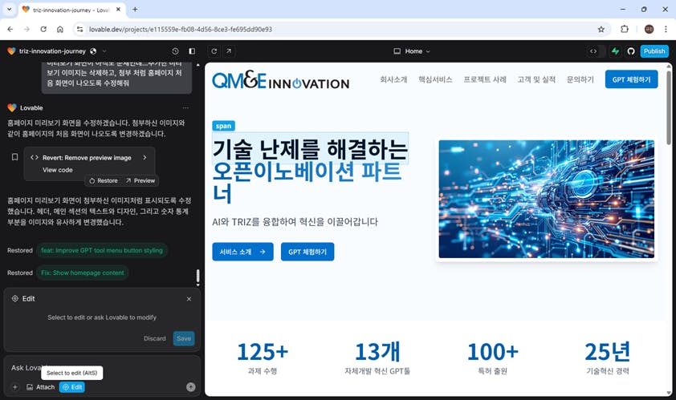The height and width of the screenshot is (400, 676).
Task: Click the Publish button
Action: (654, 51)
